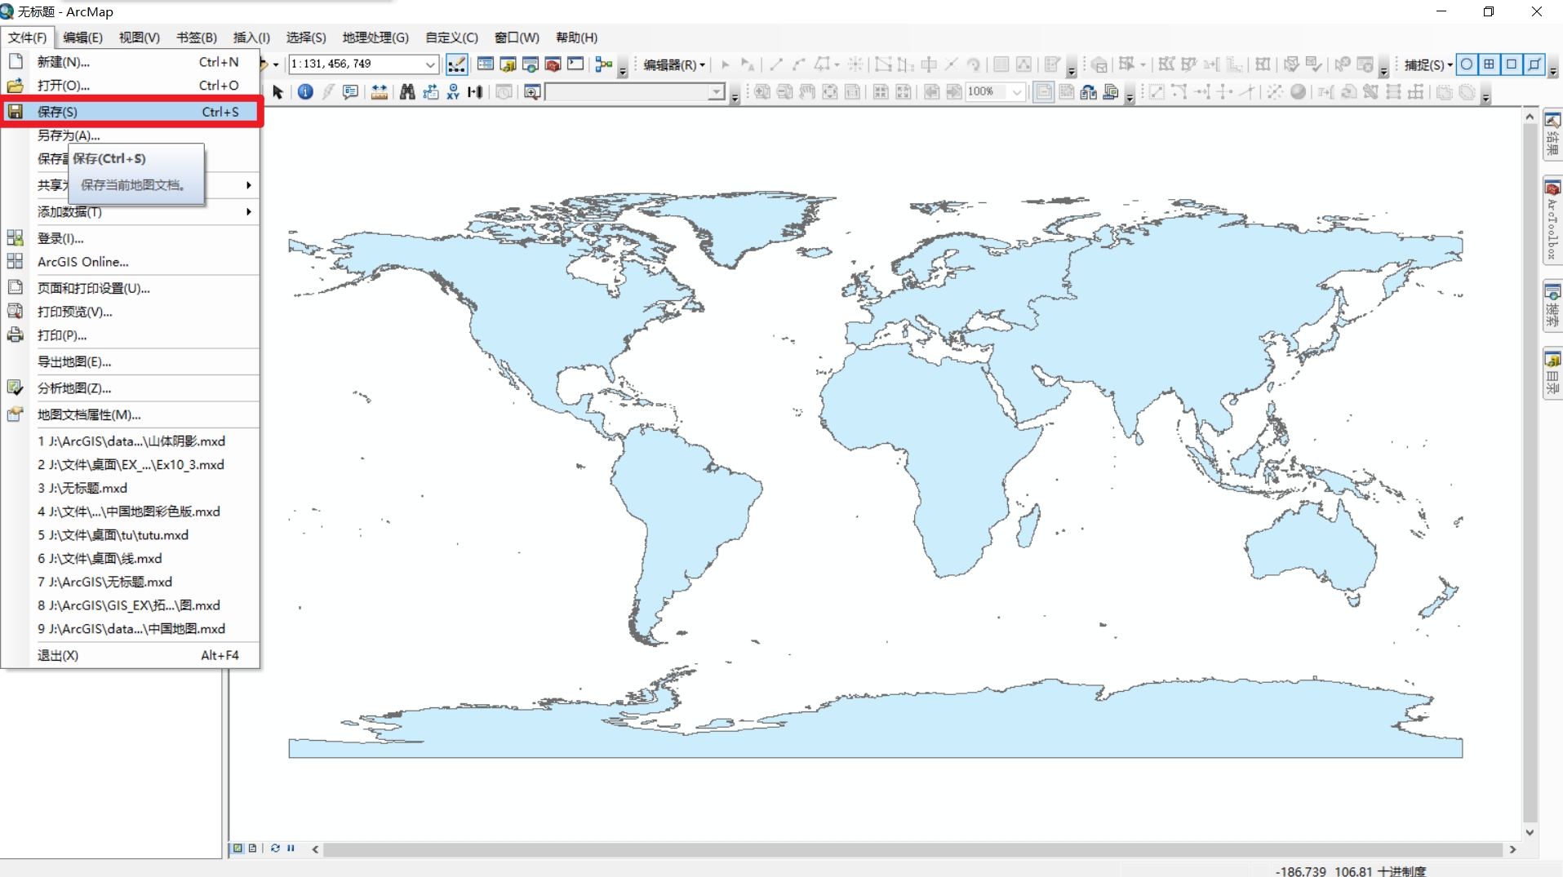Choose 保存(S) from the File menu
This screenshot has width=1563, height=877.
coord(131,112)
